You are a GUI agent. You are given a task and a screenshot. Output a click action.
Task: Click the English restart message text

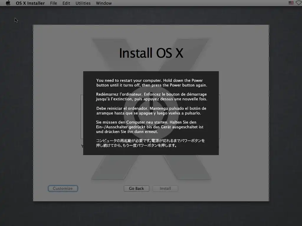click(152, 83)
